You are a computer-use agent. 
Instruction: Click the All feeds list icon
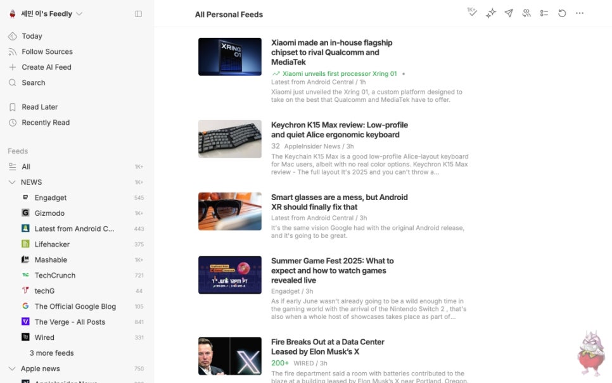(x=13, y=166)
